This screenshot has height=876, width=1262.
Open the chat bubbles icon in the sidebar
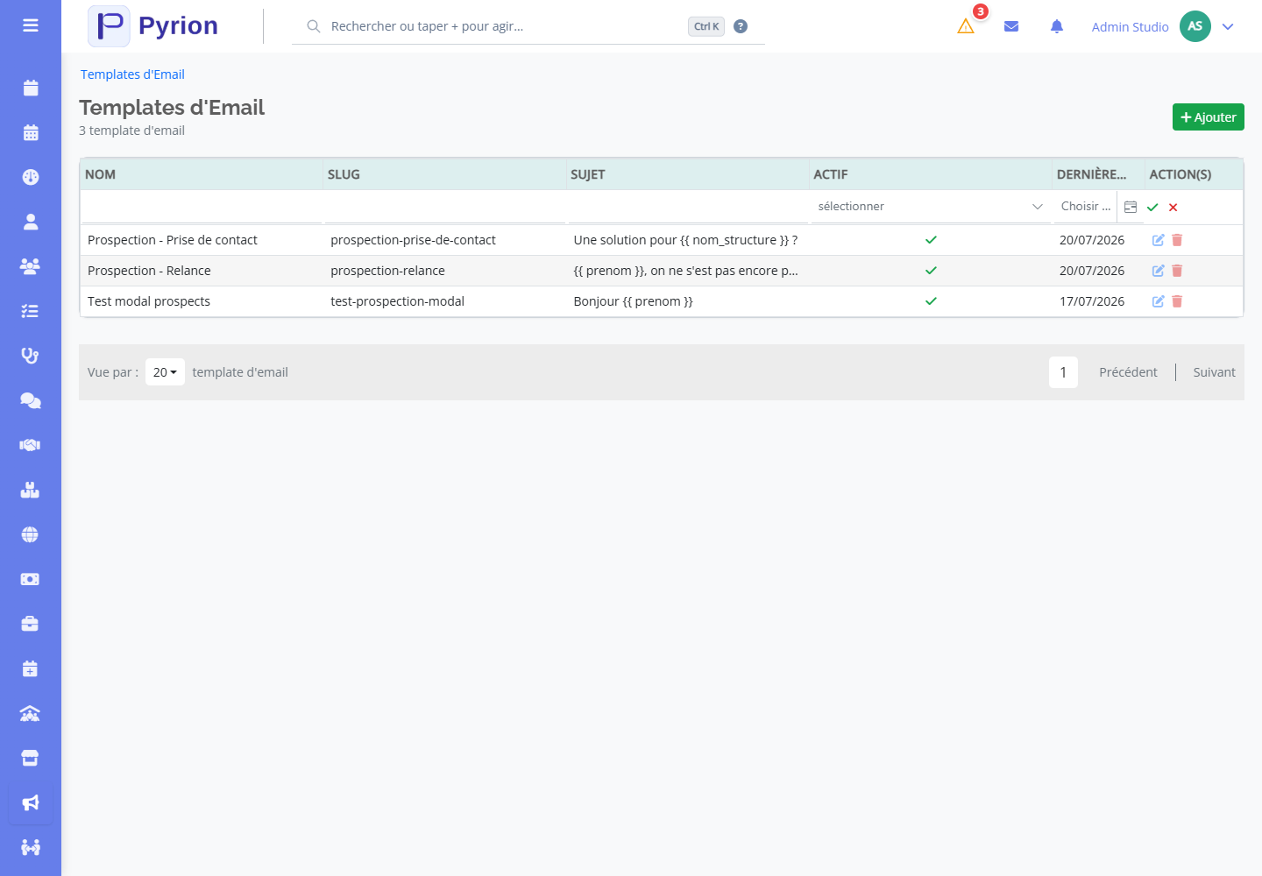pyautogui.click(x=31, y=400)
